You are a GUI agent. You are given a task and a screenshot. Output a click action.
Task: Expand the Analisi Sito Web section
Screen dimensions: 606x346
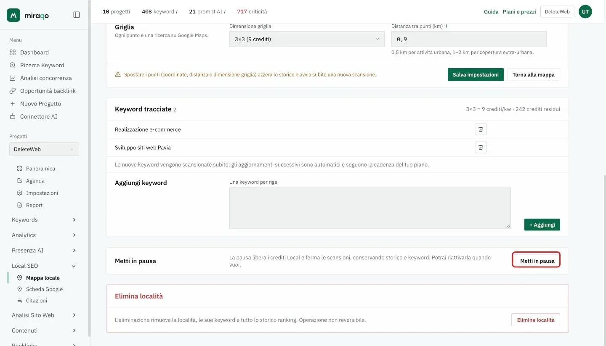(x=44, y=315)
